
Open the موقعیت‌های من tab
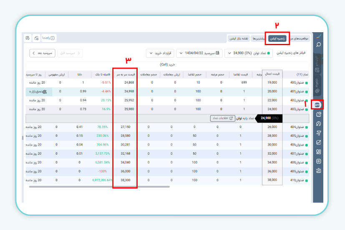point(301,38)
